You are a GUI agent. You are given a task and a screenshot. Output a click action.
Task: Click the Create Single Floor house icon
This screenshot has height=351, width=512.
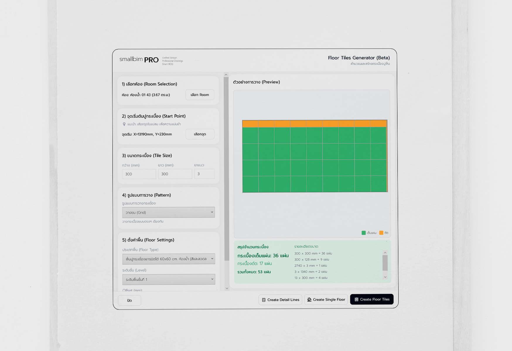(x=309, y=299)
